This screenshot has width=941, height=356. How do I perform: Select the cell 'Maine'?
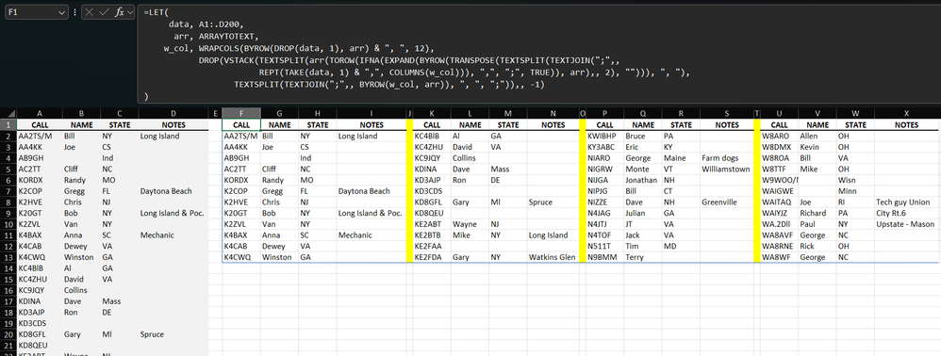681,158
